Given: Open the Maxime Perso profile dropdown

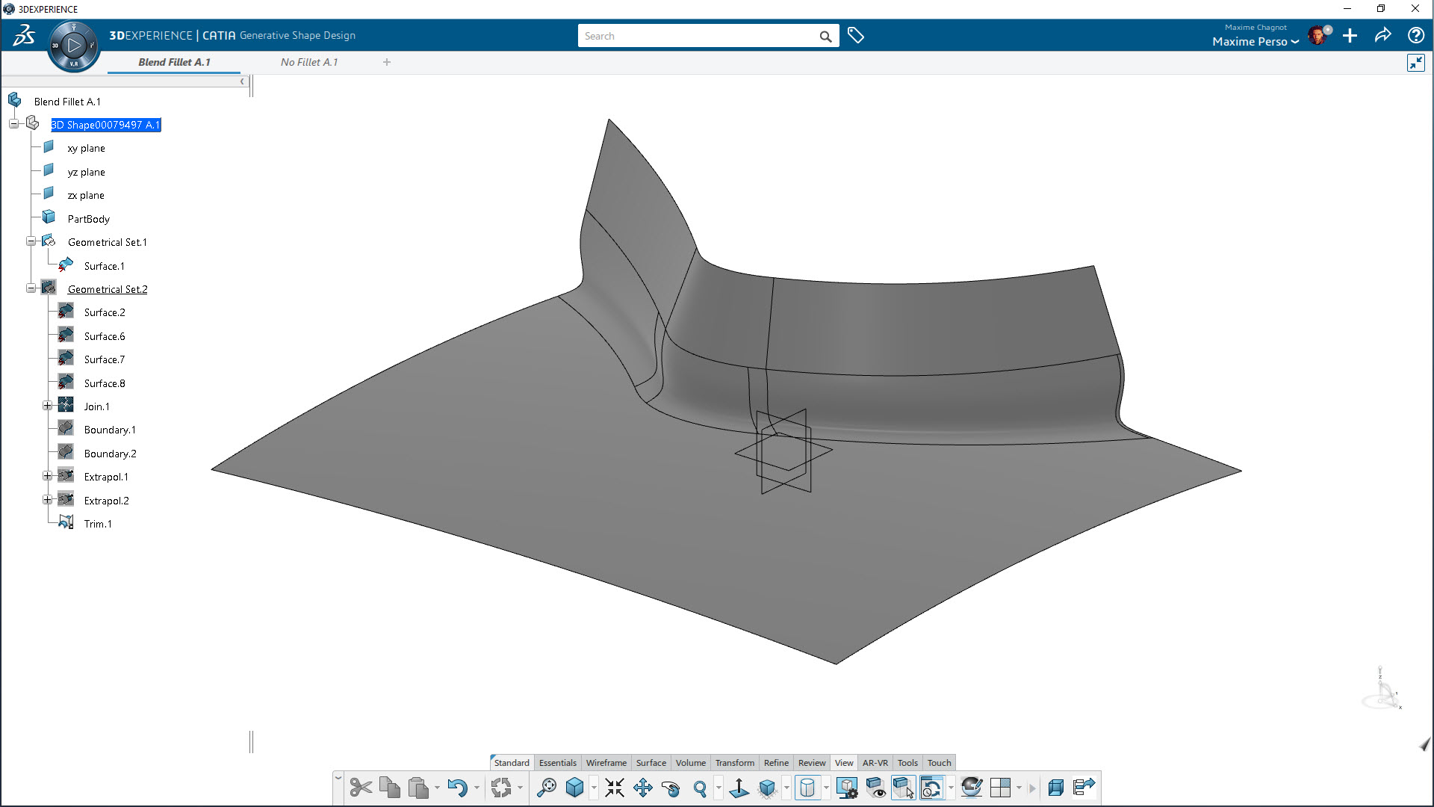Looking at the screenshot, I should [1255, 42].
